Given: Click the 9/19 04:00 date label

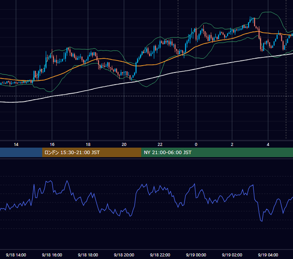Looking at the screenshot, I should click(x=268, y=255).
